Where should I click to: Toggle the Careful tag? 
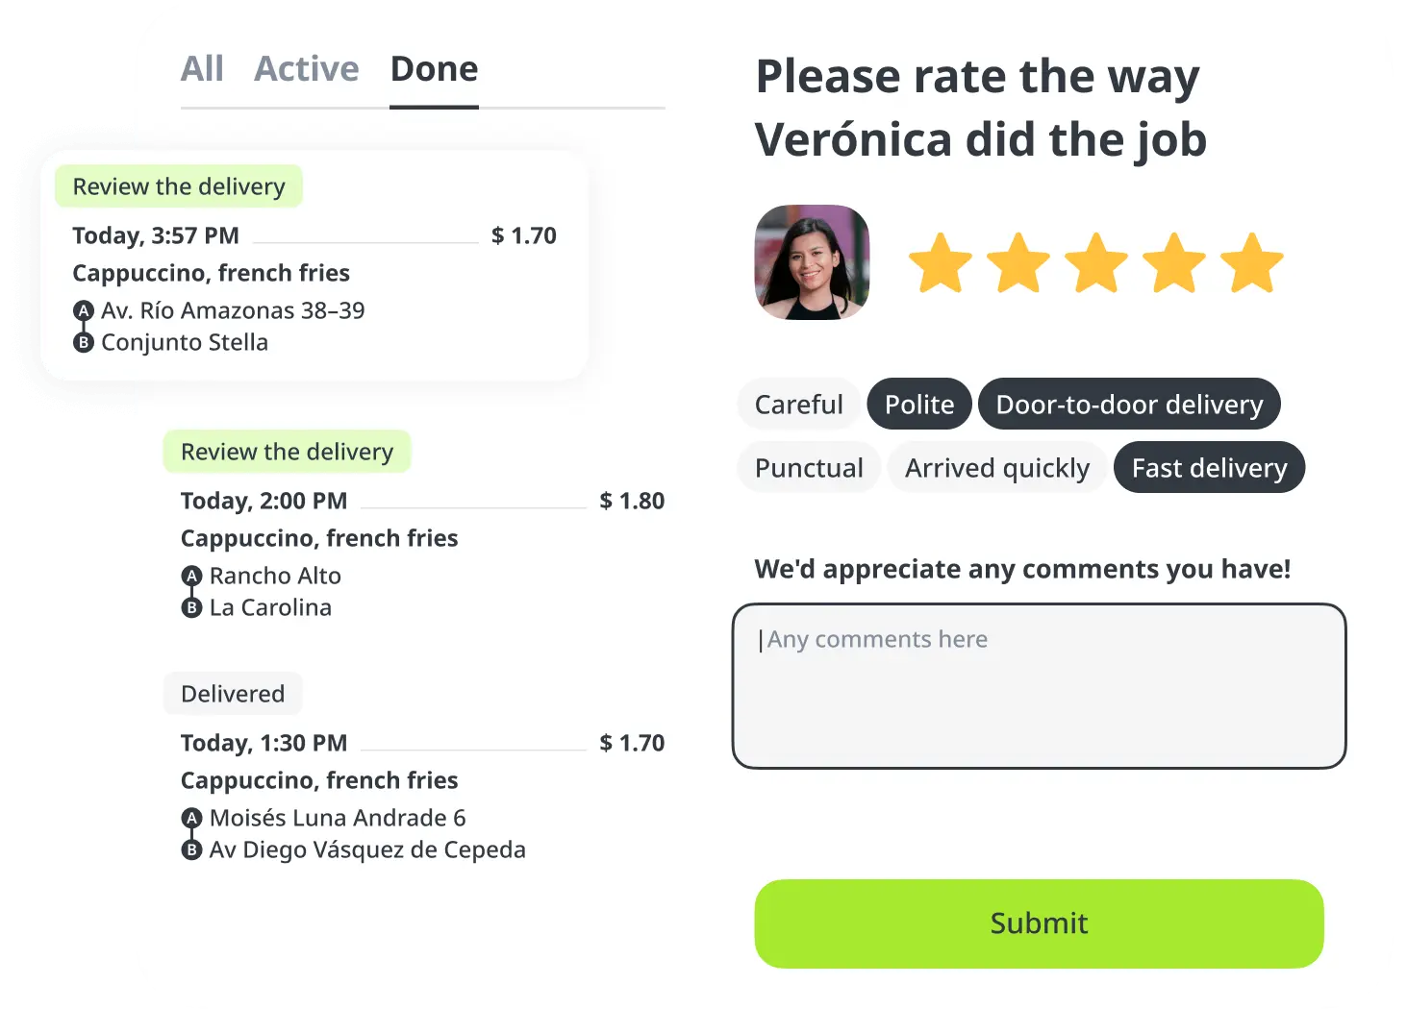pos(798,405)
